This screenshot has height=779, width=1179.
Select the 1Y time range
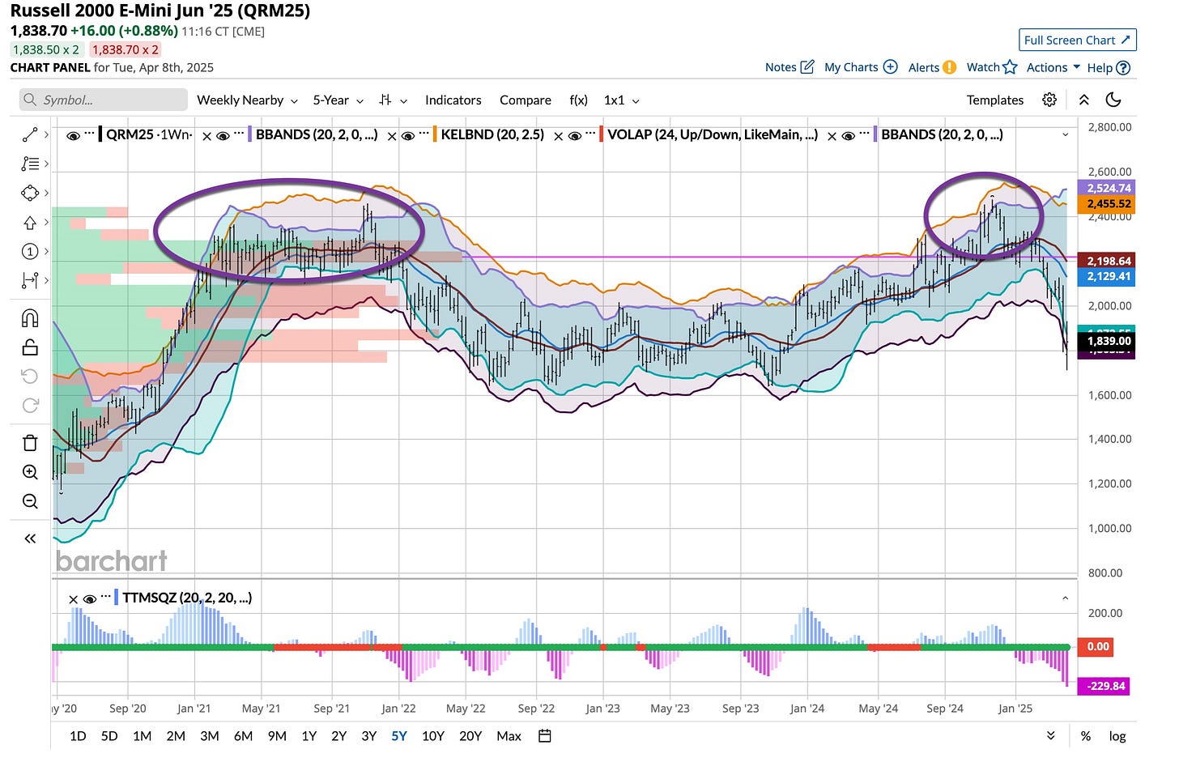[309, 736]
